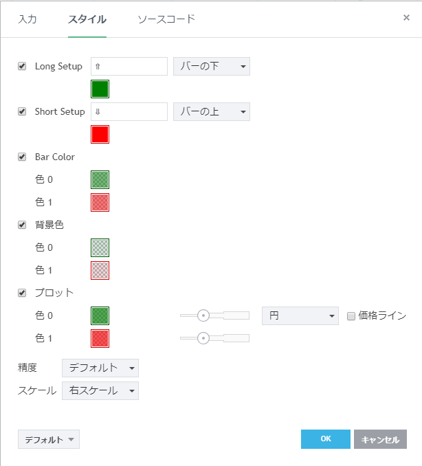Viewport: 422px width, 466px height.
Task: Enable the 価格ライン checkbox
Action: 351,316
